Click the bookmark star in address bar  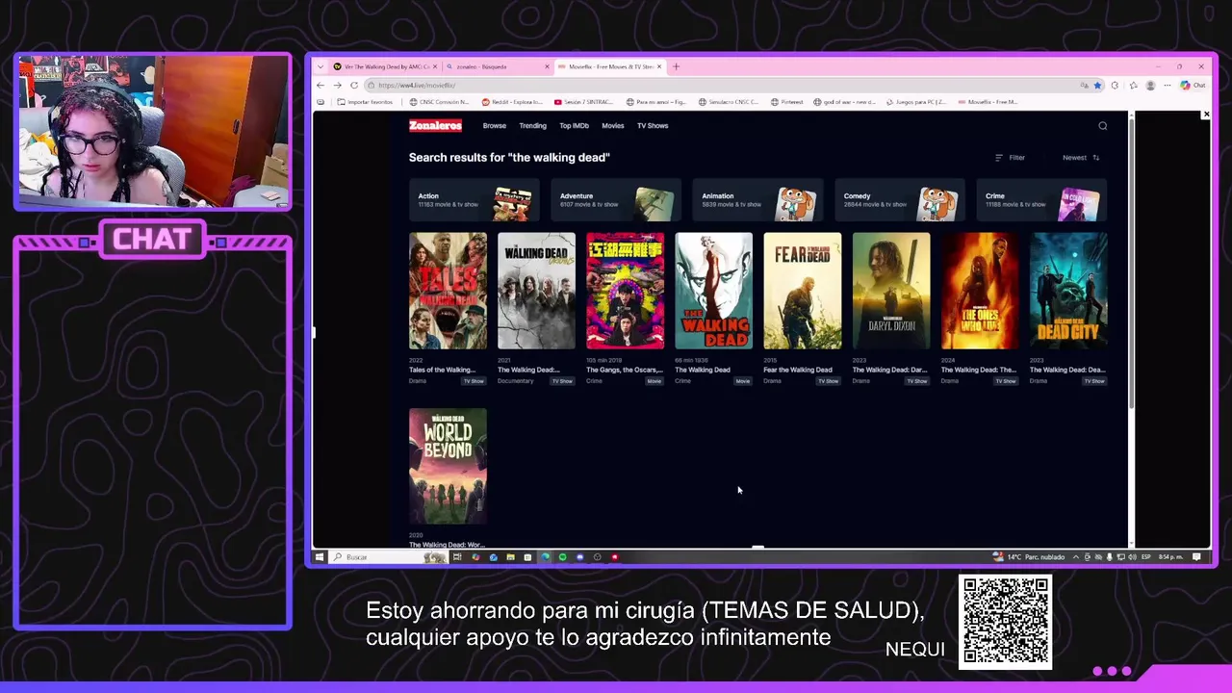coord(1097,85)
